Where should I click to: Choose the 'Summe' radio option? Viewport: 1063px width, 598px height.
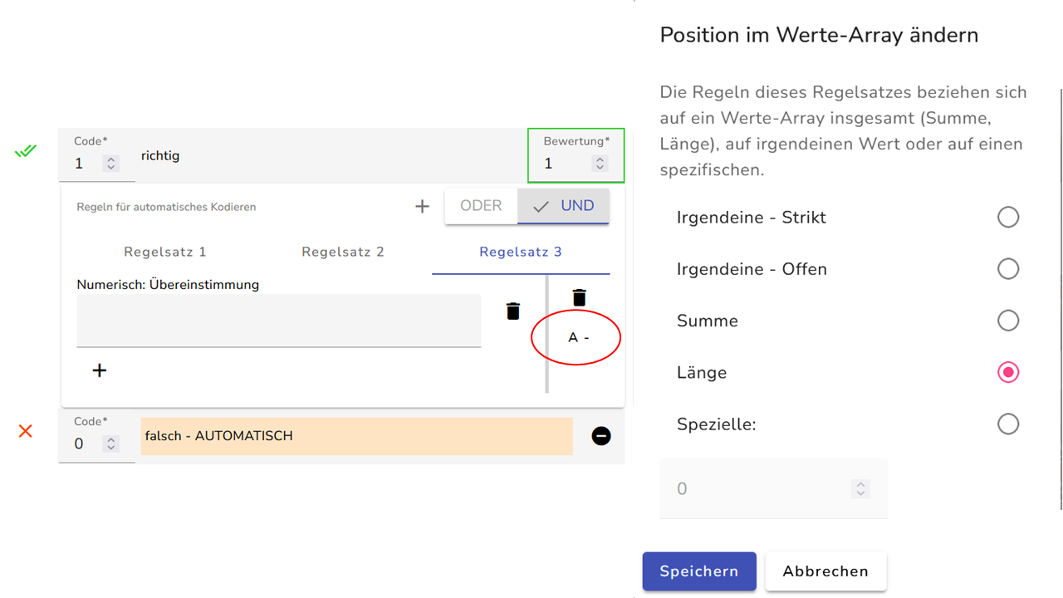(1008, 321)
